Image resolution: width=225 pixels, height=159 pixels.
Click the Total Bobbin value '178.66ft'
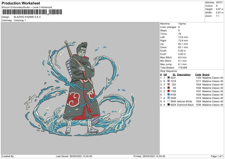183,67
